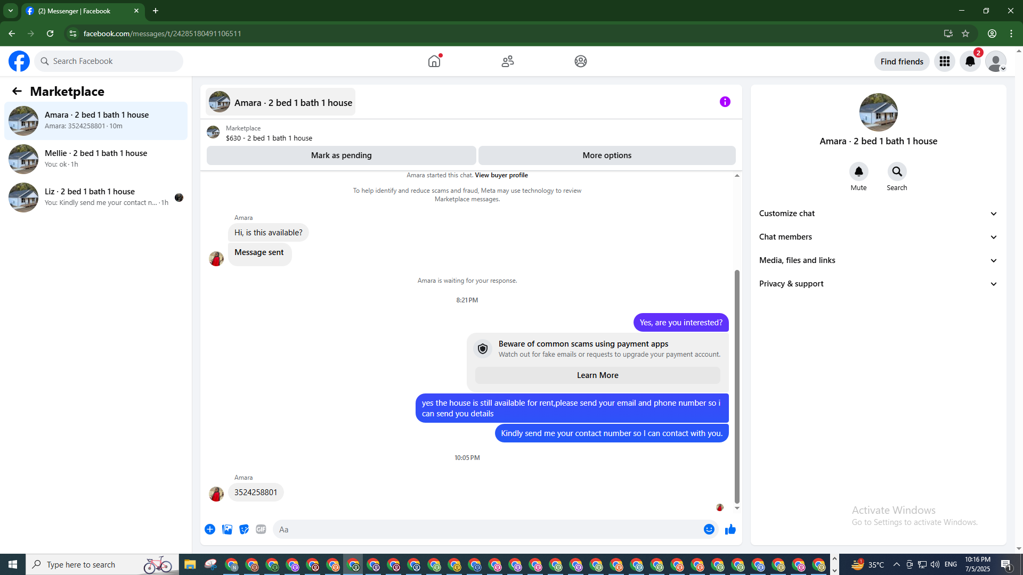Open the Mellie 2 bed house conversation
Image resolution: width=1023 pixels, height=575 pixels.
pos(96,159)
